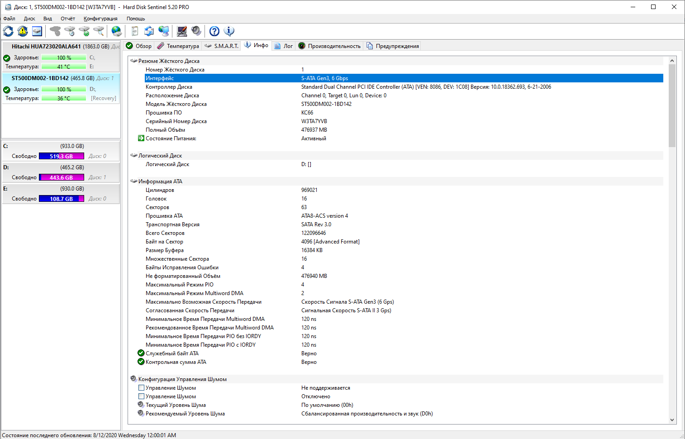685x439 pixels.
Task: Click the globe with disk toolbar icon
Action: pyautogui.click(x=117, y=31)
